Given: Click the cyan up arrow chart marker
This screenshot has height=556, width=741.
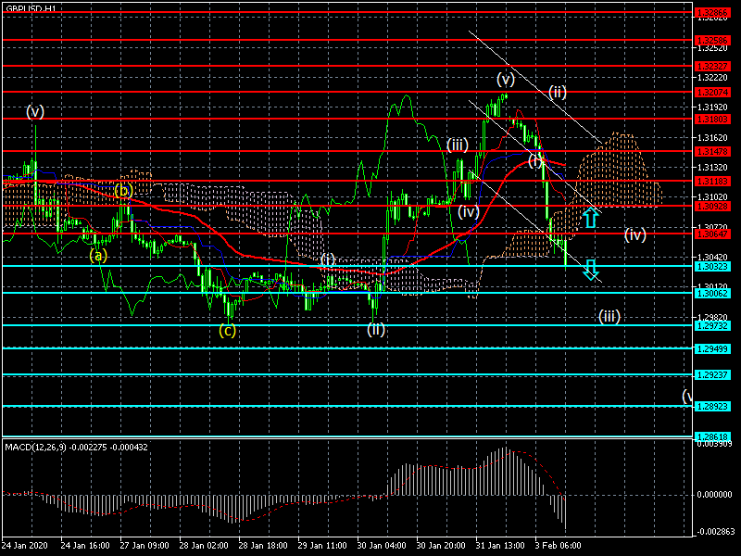Looking at the screenshot, I should click(x=591, y=218).
